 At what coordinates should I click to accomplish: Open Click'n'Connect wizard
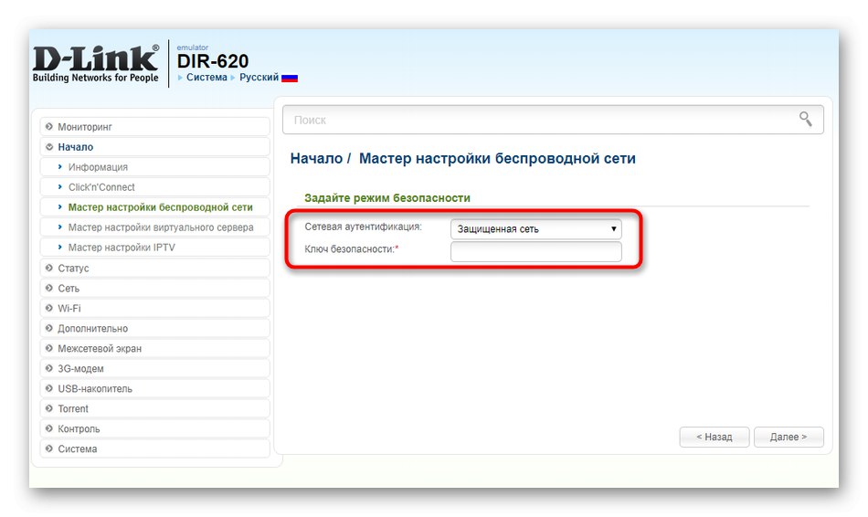tap(155, 187)
